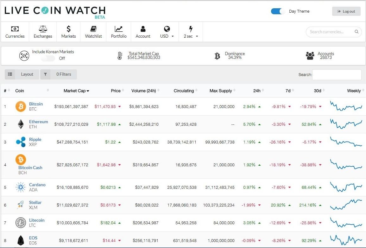Click the Account person icon
The height and width of the screenshot is (248, 366).
point(143,29)
